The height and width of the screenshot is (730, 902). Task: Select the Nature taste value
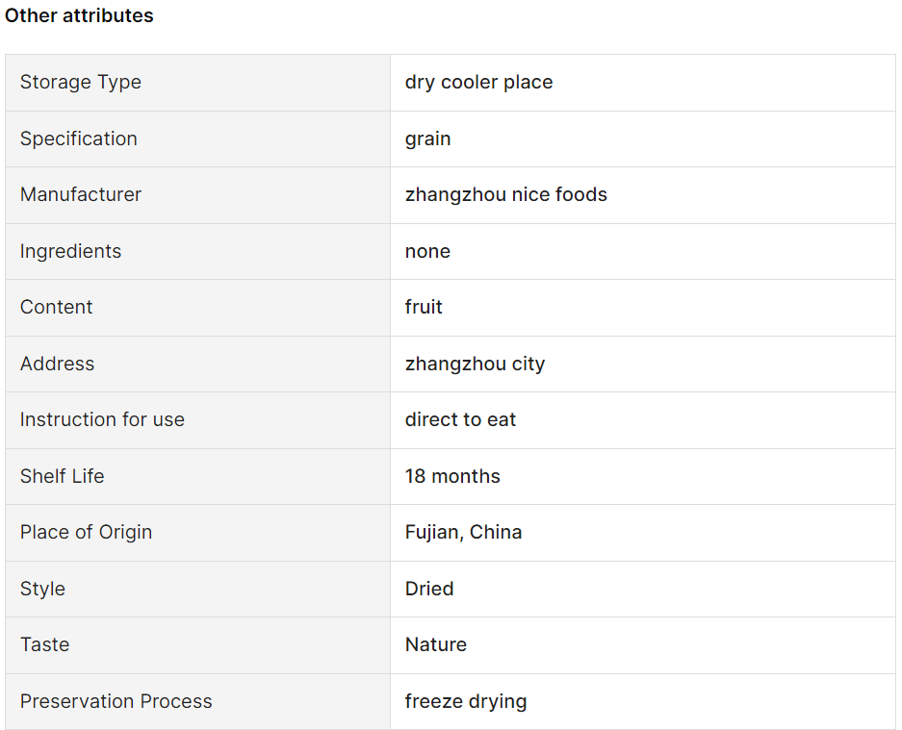[435, 644]
